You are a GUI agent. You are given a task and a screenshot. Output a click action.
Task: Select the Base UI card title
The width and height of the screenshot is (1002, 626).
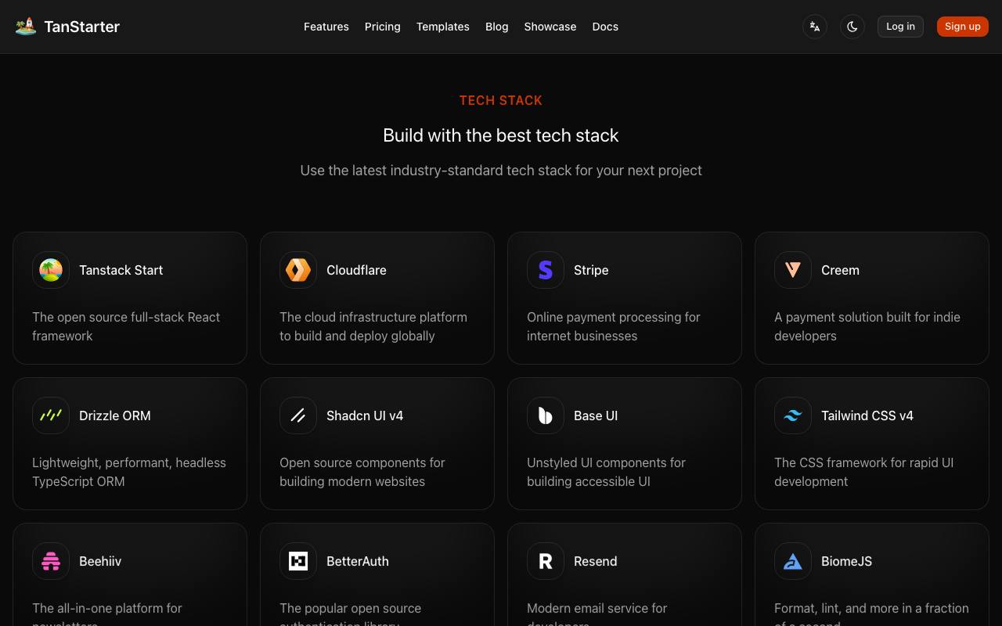pos(596,416)
